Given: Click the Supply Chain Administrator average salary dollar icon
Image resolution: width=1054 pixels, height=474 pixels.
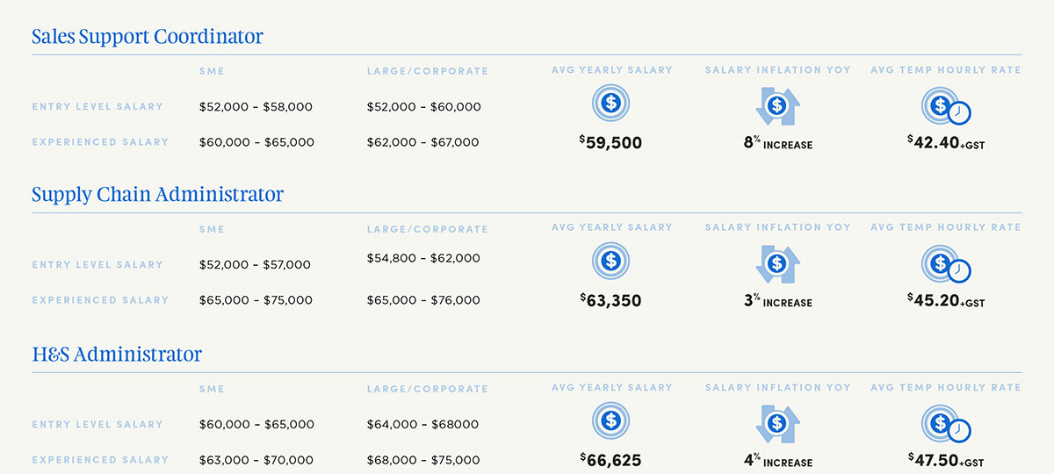Looking at the screenshot, I should coord(610,261).
